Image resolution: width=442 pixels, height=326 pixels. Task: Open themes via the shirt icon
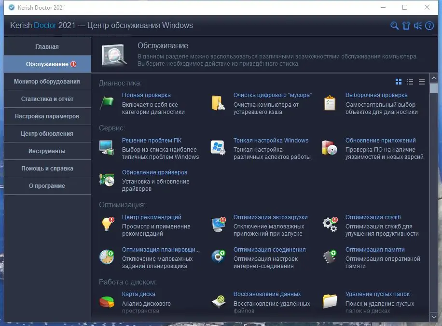tap(406, 25)
